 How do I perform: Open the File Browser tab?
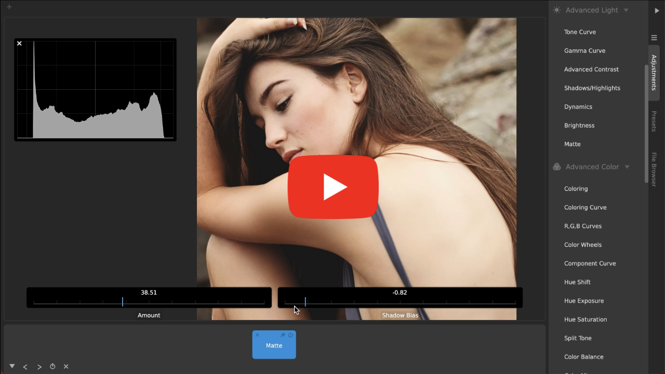pyautogui.click(x=654, y=169)
